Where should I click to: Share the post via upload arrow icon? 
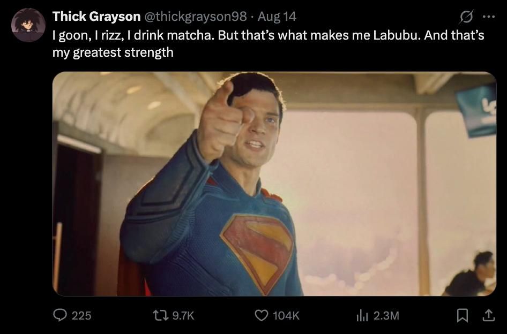point(489,315)
